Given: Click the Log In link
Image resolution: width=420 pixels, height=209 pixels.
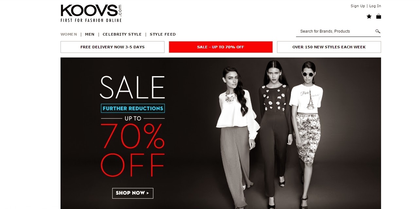Looking at the screenshot, I should coord(375,6).
